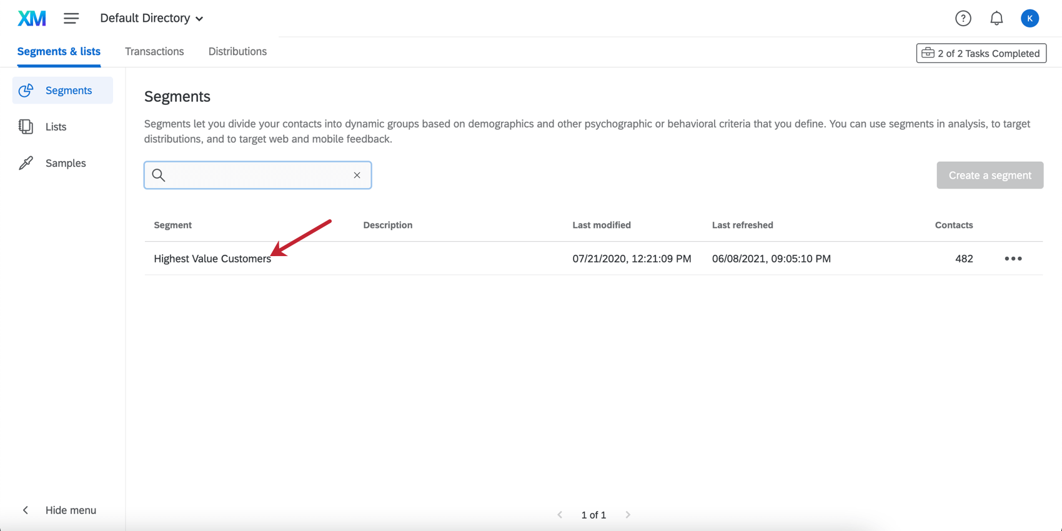Go to the next page arrow
The width and height of the screenshot is (1062, 531).
[628, 515]
